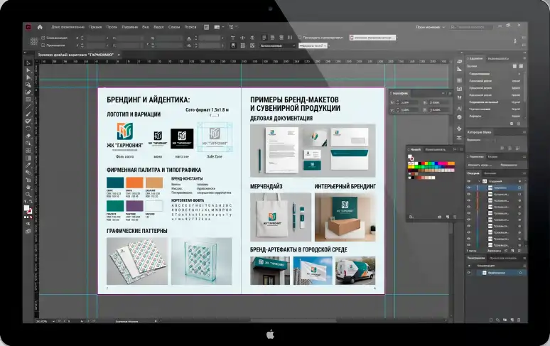Click the Home icon in the application bar
Screen dimensions: 550x346
40,27
